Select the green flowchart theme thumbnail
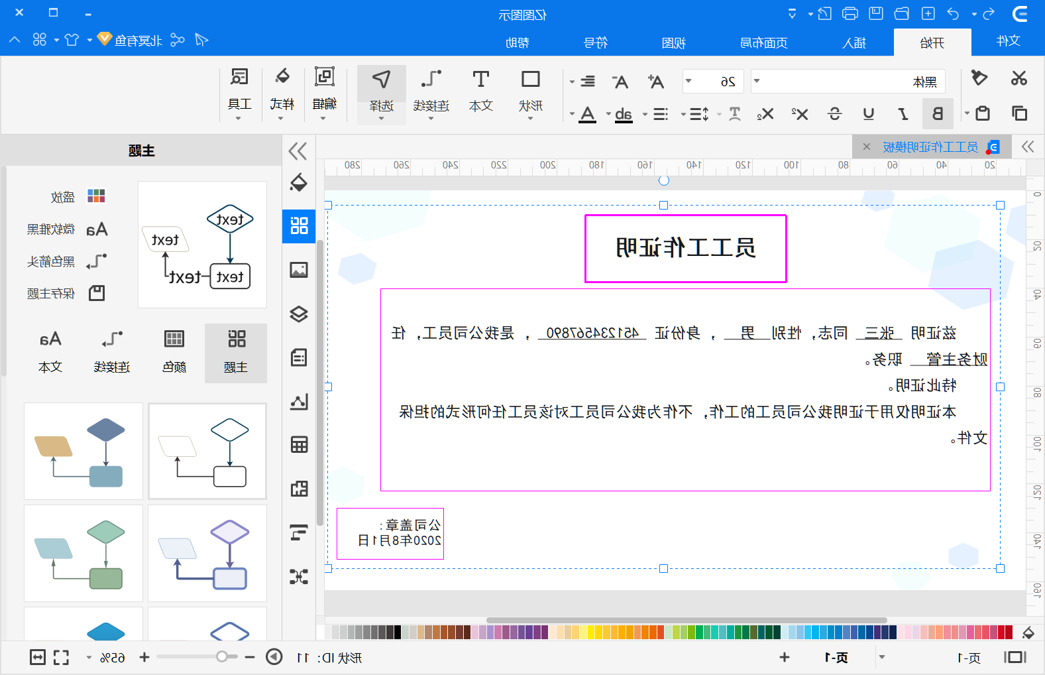This screenshot has width=1045, height=675. point(83,553)
